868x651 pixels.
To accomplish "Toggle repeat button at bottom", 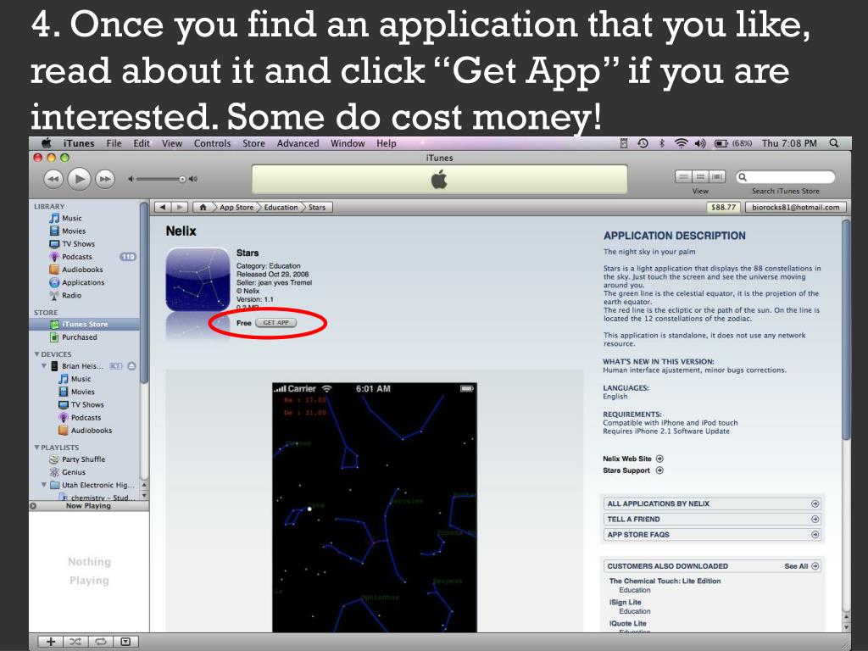I will click(x=101, y=642).
